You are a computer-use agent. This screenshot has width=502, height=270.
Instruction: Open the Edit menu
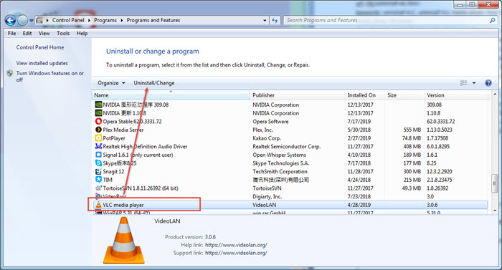[27, 33]
